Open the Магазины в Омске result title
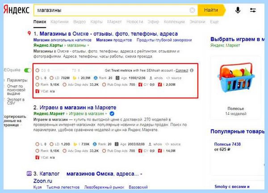The height and width of the screenshot is (193, 268). (109, 34)
